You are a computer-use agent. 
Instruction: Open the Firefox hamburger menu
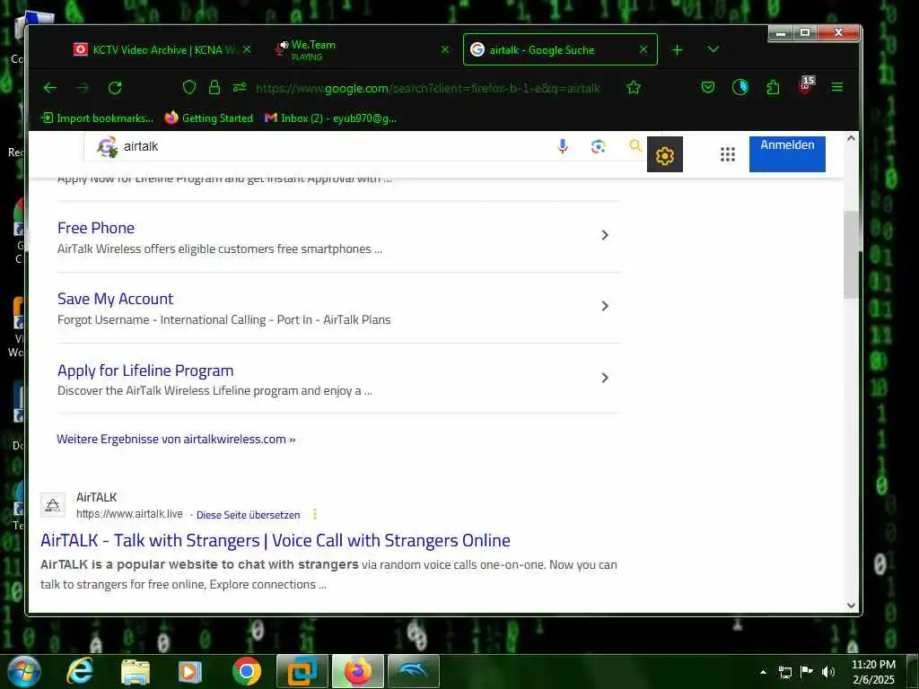pyautogui.click(x=837, y=87)
